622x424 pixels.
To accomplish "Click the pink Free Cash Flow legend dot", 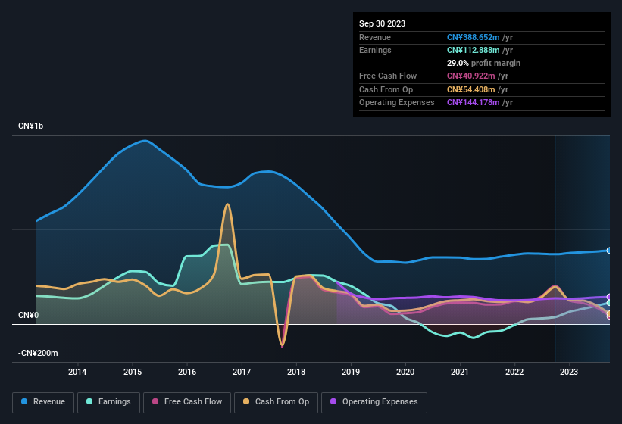I will point(155,402).
